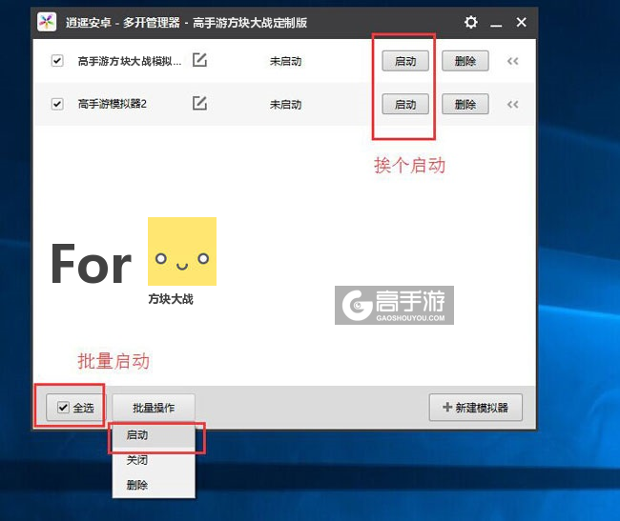Open settings via the gear icon
Screen dimensions: 620x521
(471, 22)
